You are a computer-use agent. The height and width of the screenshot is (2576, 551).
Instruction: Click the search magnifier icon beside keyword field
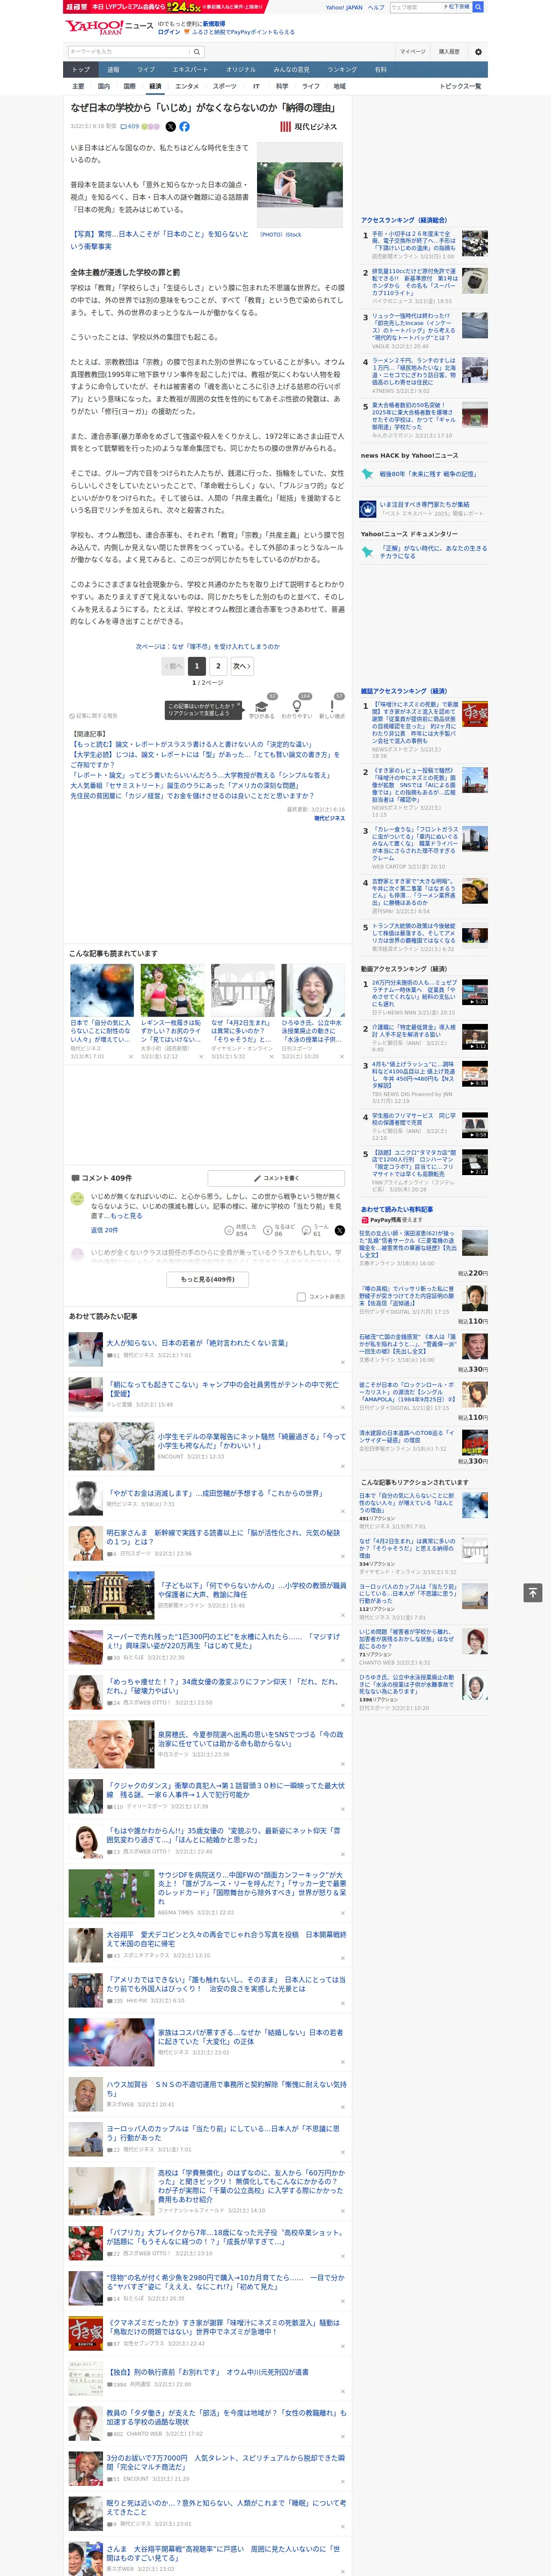197,52
